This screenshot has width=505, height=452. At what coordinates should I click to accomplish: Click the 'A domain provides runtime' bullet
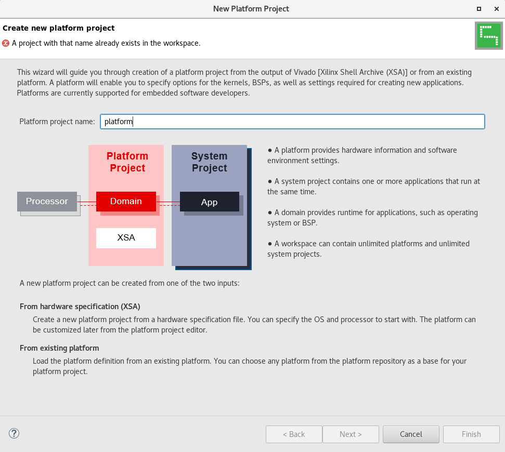click(372, 218)
